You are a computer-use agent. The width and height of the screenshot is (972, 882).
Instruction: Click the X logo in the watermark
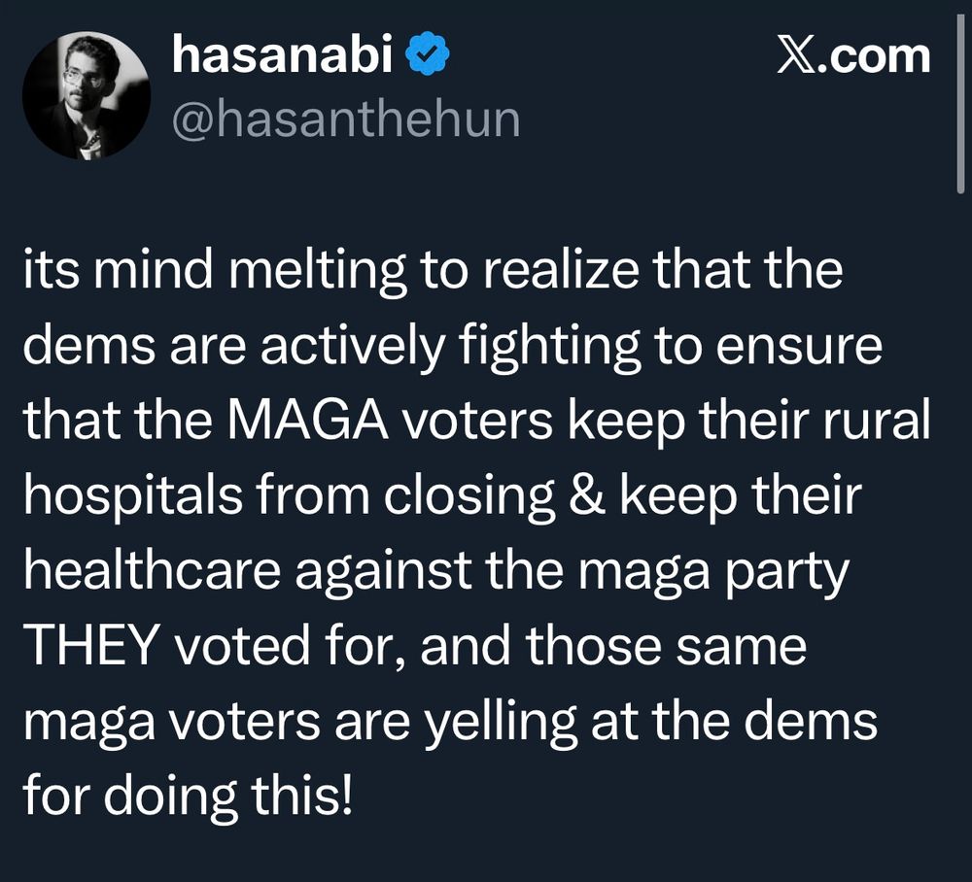tap(799, 56)
